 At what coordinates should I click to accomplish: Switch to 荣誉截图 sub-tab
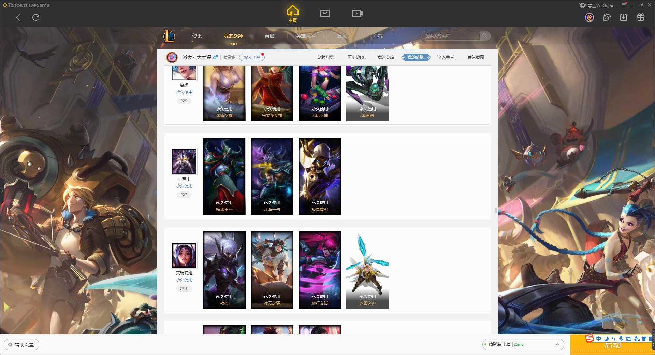tap(476, 57)
